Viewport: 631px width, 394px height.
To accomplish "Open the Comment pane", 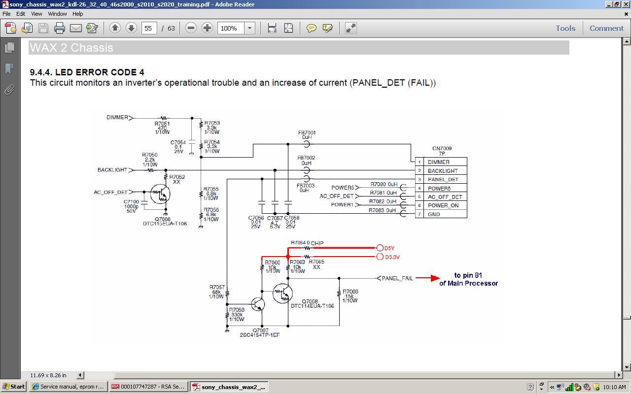I will (606, 28).
